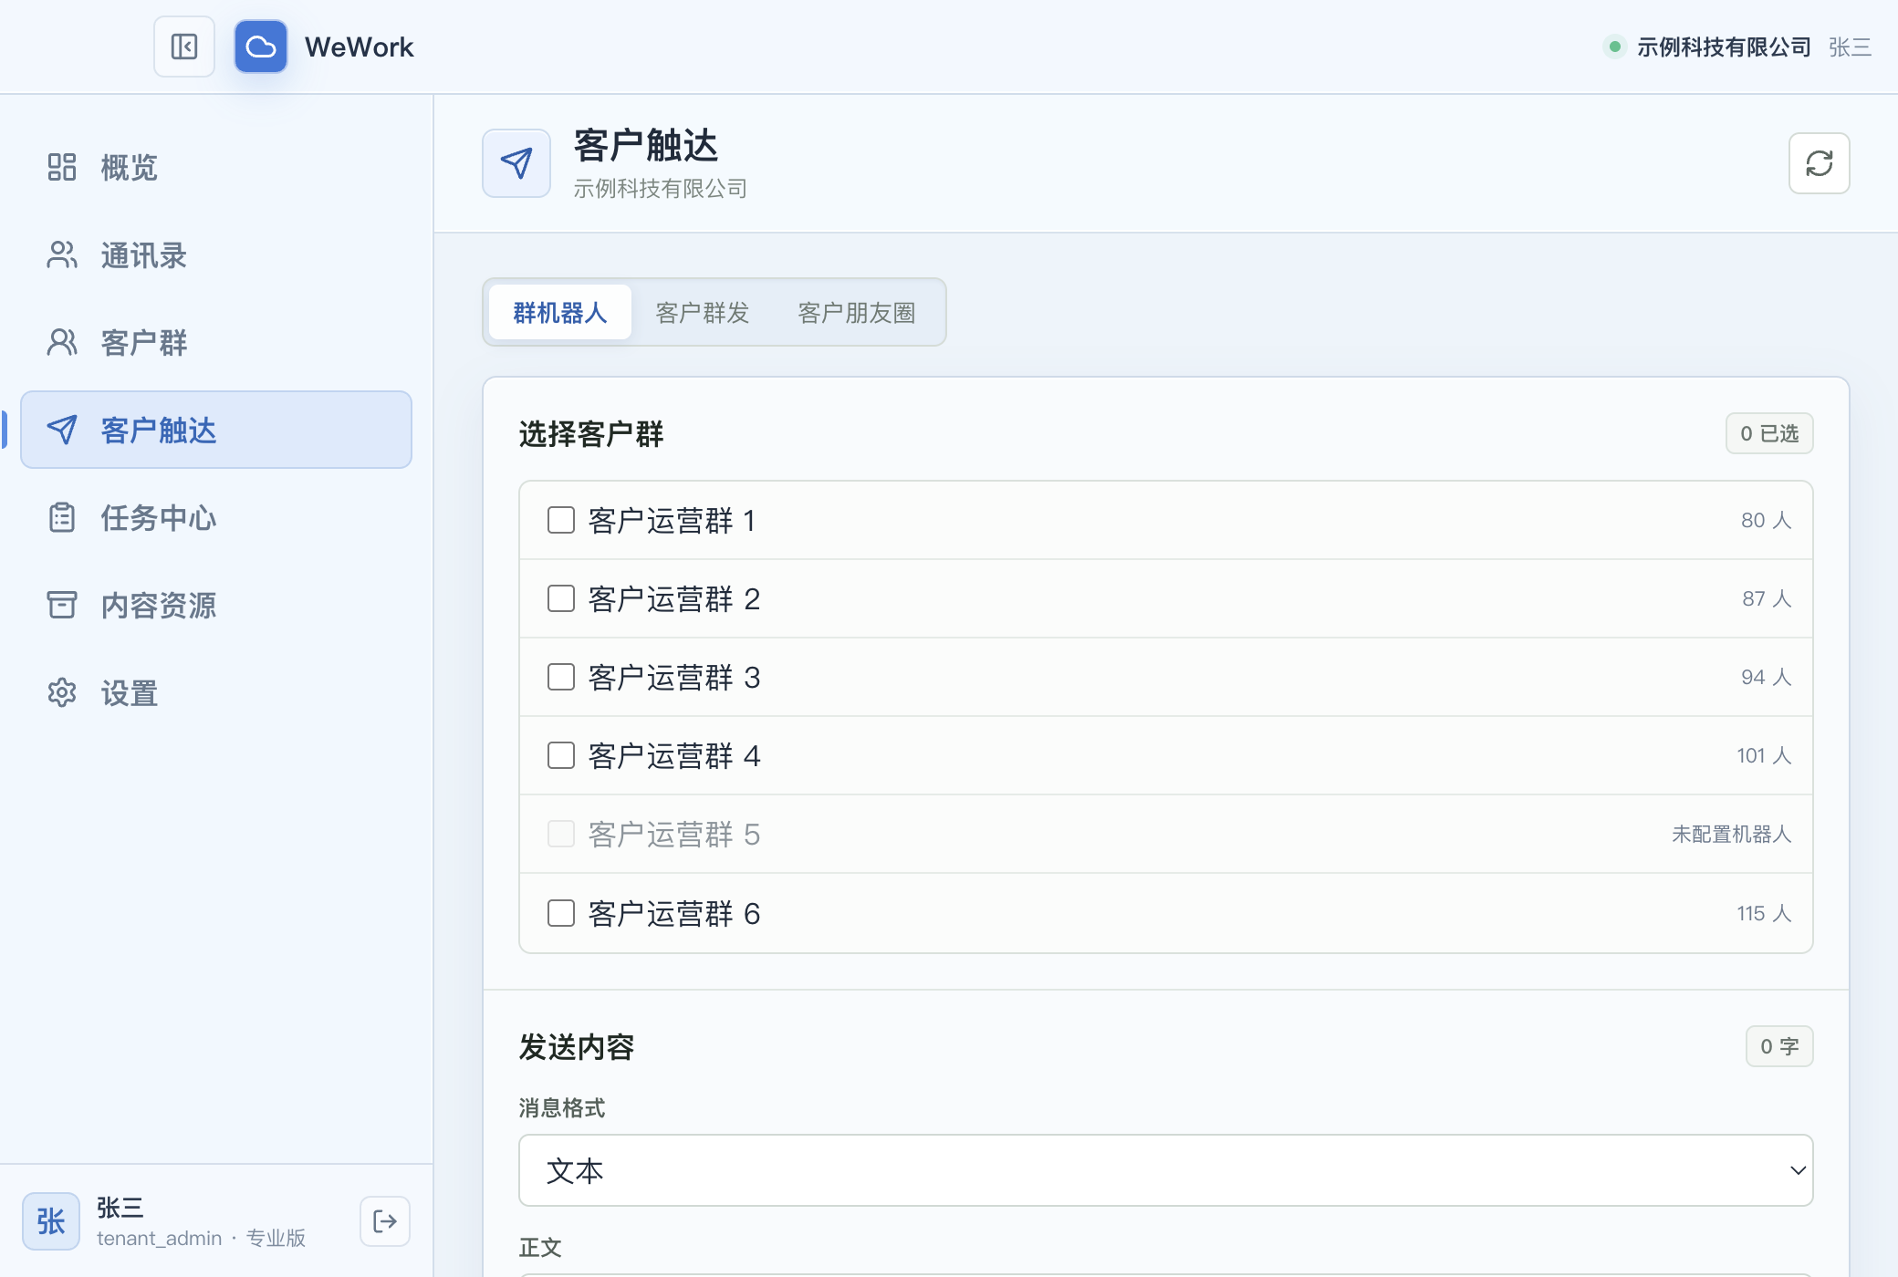
Task: Click the WeWork brand name
Action: pyautogui.click(x=360, y=47)
